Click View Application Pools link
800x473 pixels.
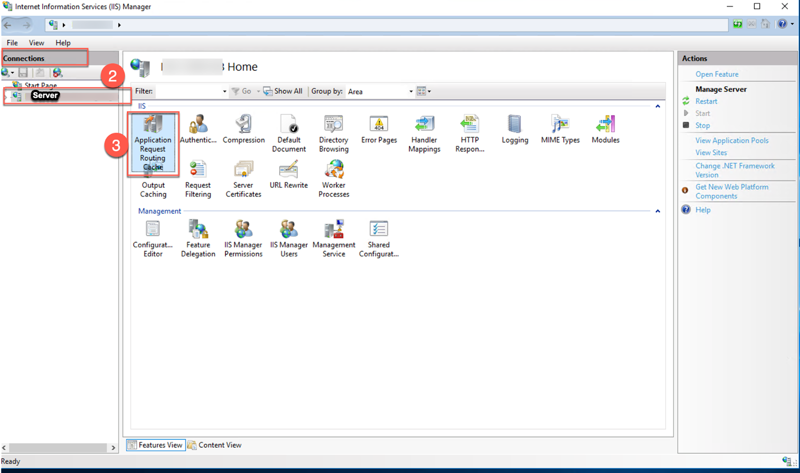[x=732, y=140]
